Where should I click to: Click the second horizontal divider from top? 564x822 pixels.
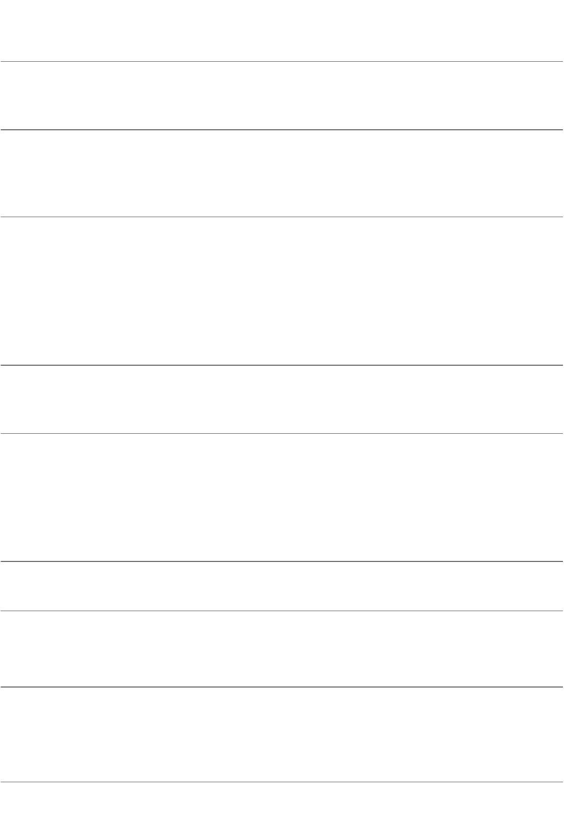282,130
